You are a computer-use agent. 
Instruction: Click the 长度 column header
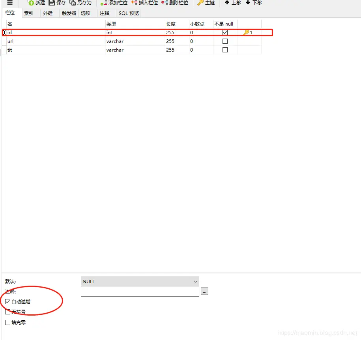[177, 24]
